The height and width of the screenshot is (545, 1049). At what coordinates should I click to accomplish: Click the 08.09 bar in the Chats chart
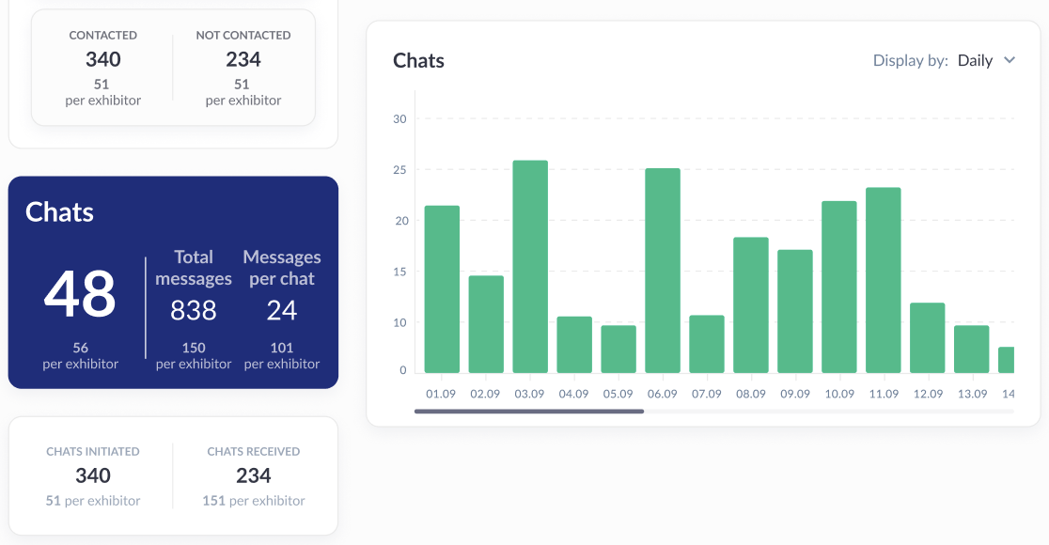[751, 305]
